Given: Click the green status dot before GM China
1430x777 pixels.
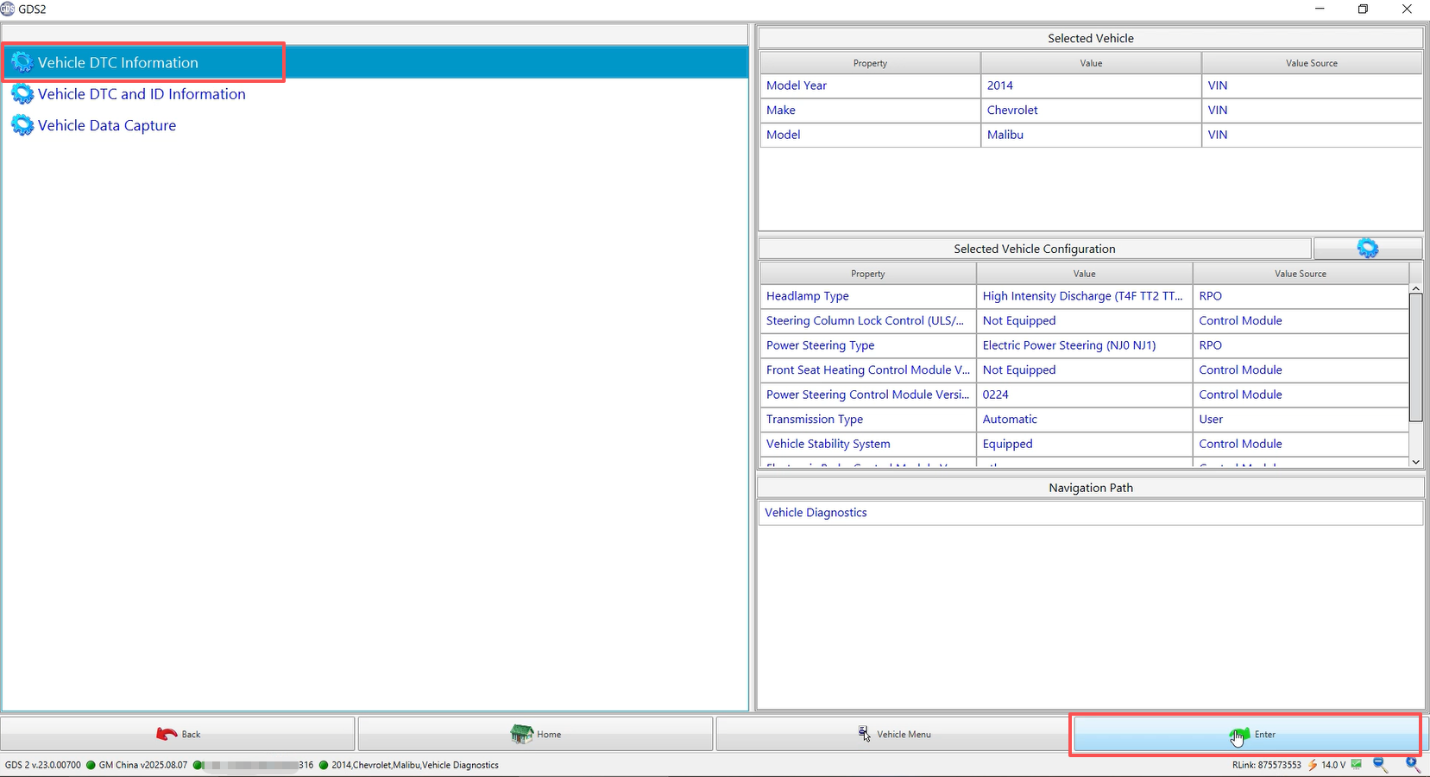Looking at the screenshot, I should 91,765.
